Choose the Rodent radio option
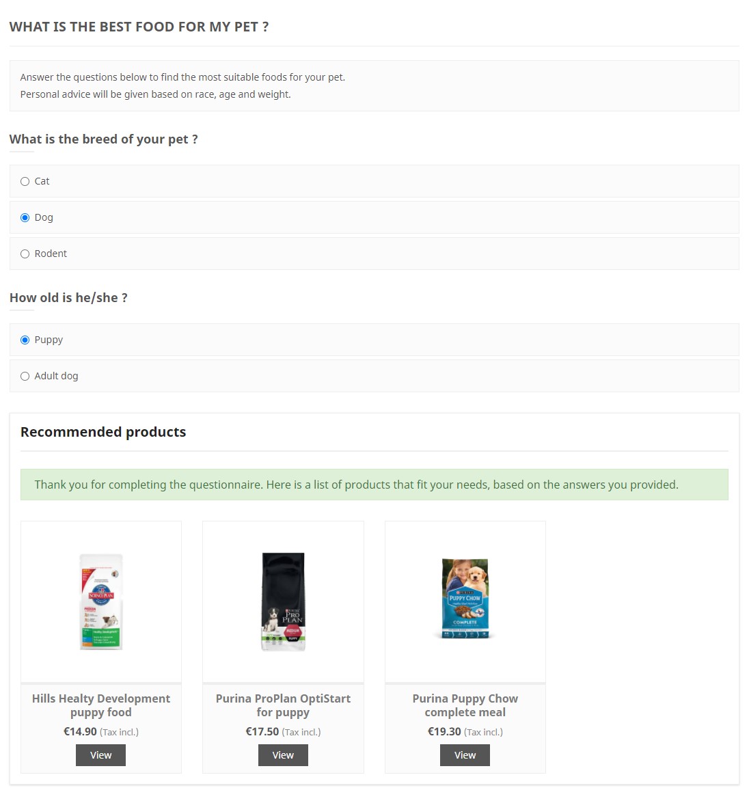Image resolution: width=749 pixels, height=788 pixels. pyautogui.click(x=25, y=254)
